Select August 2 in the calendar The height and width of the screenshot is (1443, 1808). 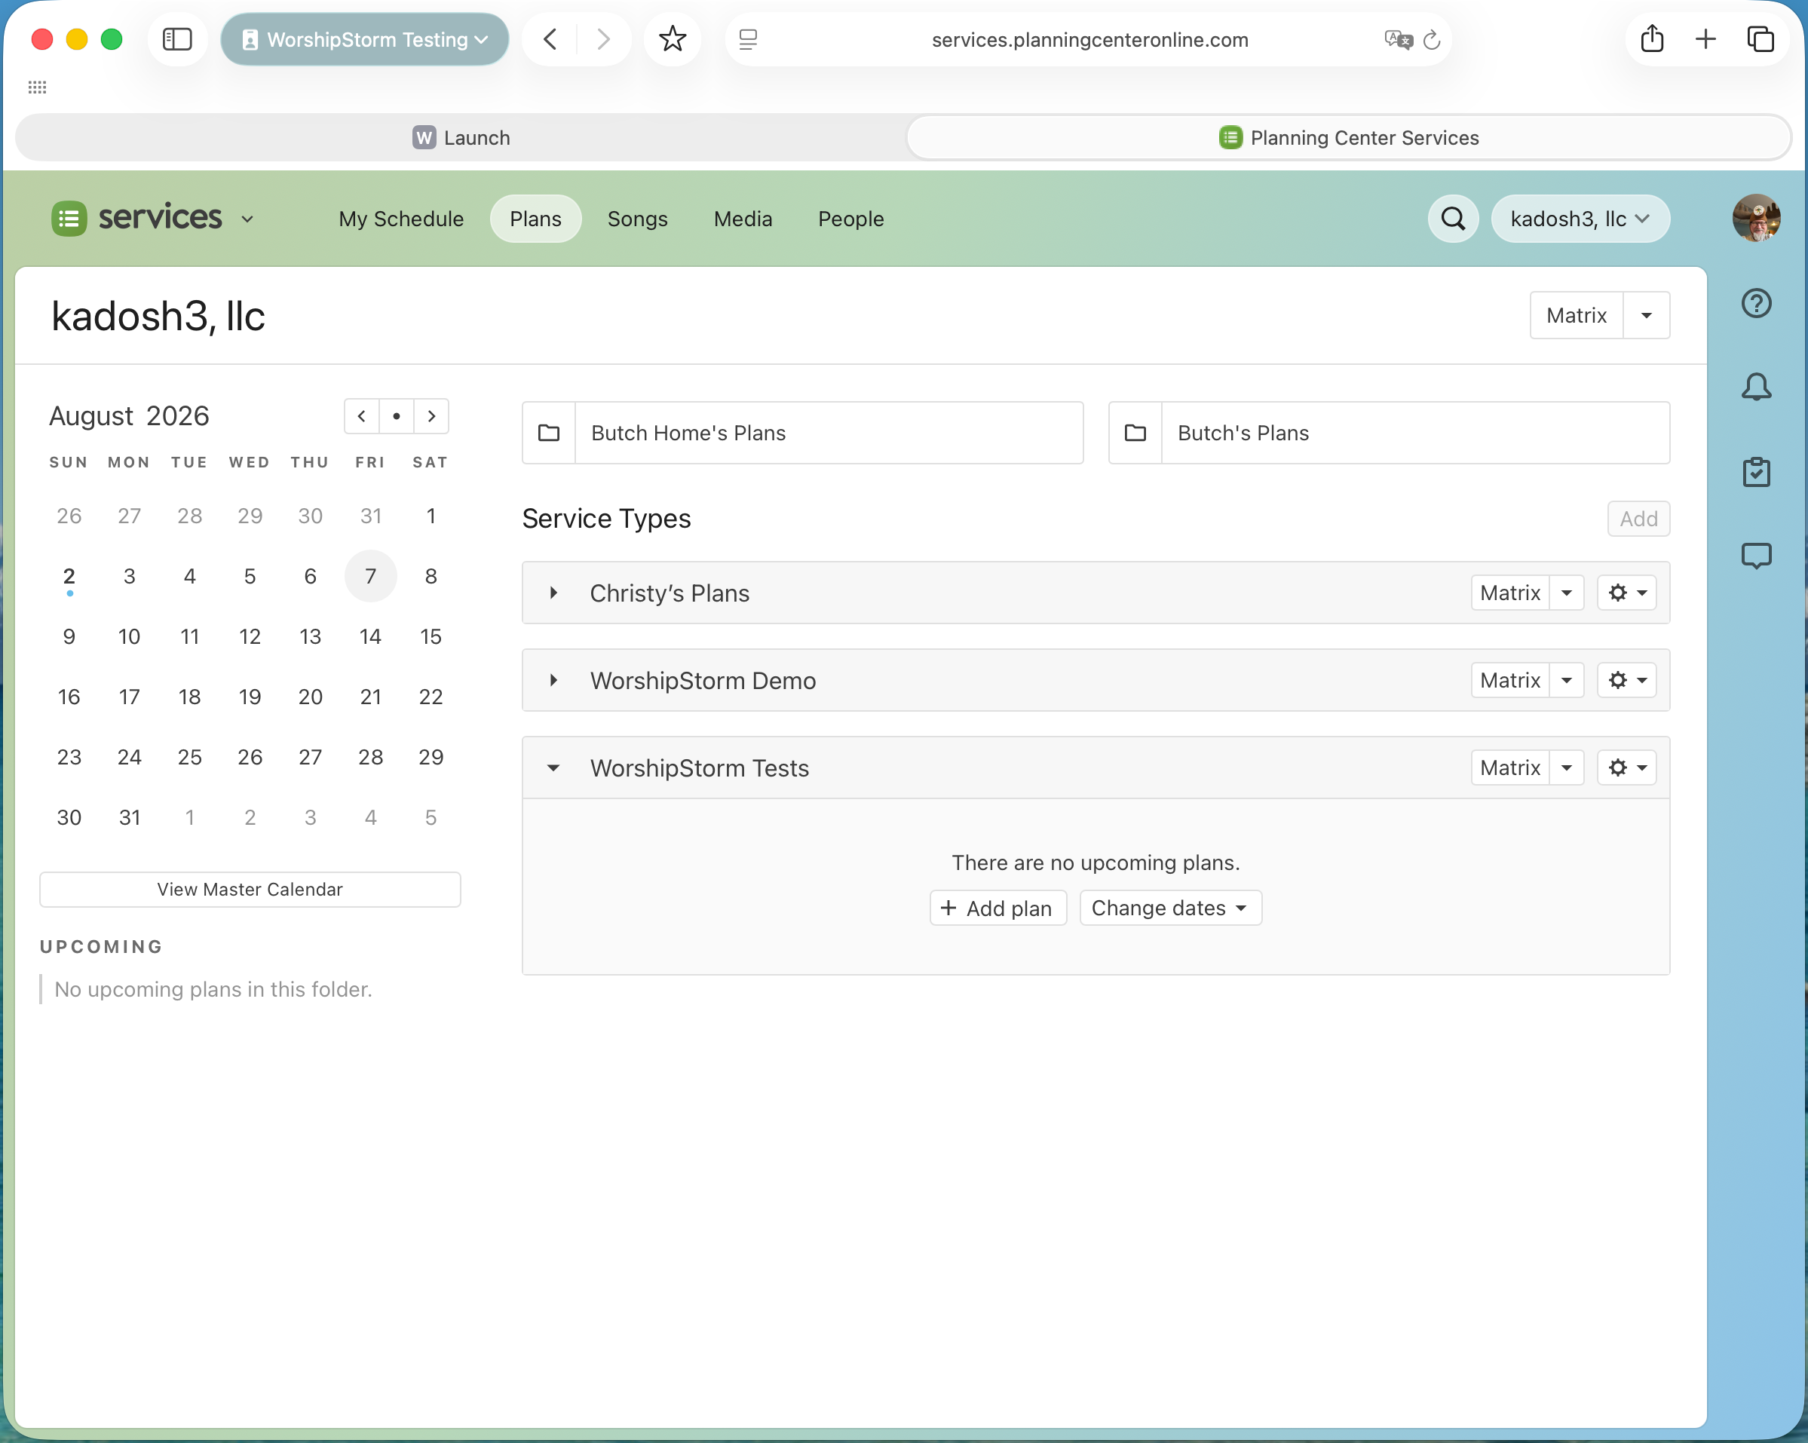(x=69, y=576)
